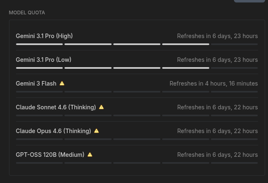Click the MODEL QUOTA section heading

click(27, 13)
